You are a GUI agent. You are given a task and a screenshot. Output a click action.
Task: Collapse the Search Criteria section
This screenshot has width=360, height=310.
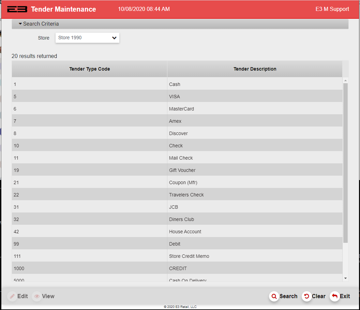point(39,24)
